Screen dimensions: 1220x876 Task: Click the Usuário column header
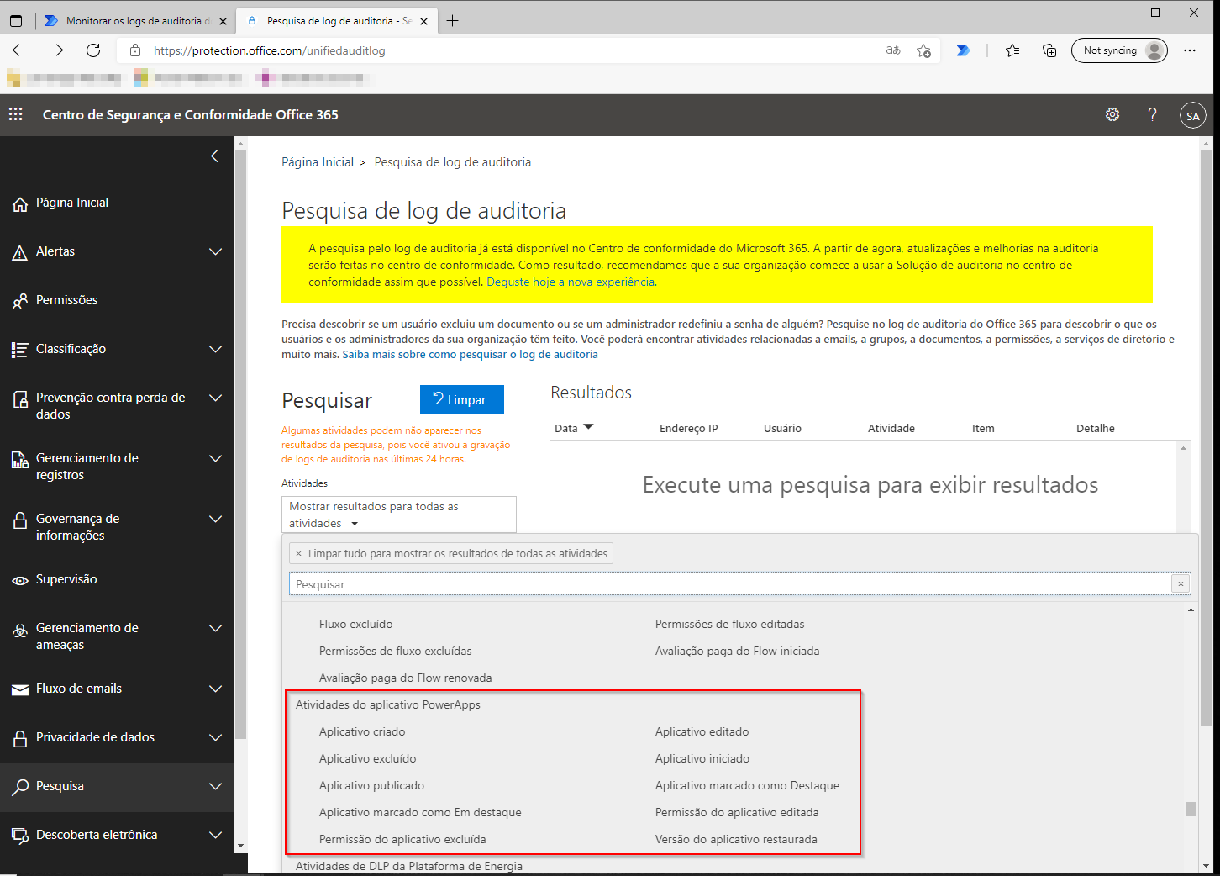coord(782,428)
